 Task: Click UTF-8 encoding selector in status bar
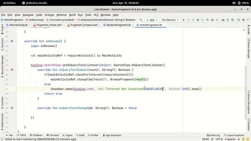pos(219,139)
